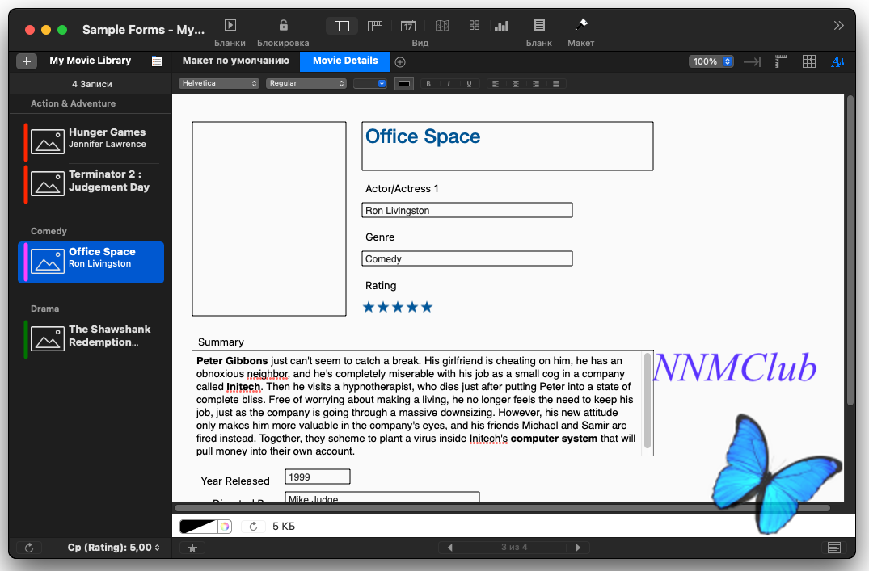This screenshot has height=571, width=869.
Task: Click the My Movie Library form title
Action: coord(91,61)
